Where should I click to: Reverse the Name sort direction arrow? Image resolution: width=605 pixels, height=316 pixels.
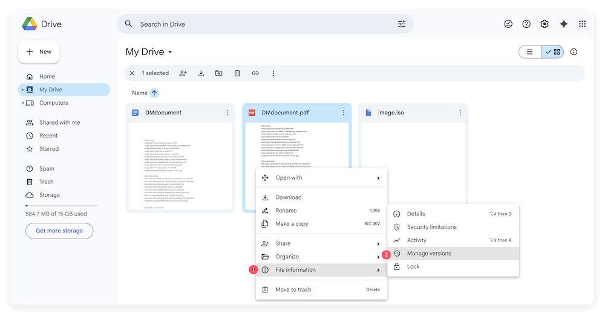(x=154, y=93)
